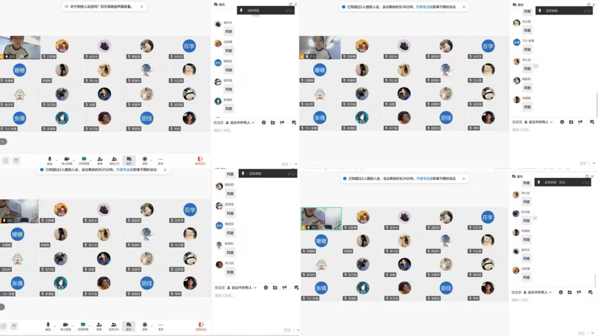Toggle 录制 recording above the 25分钟 banner
This screenshot has width=598, height=336.
145,161
